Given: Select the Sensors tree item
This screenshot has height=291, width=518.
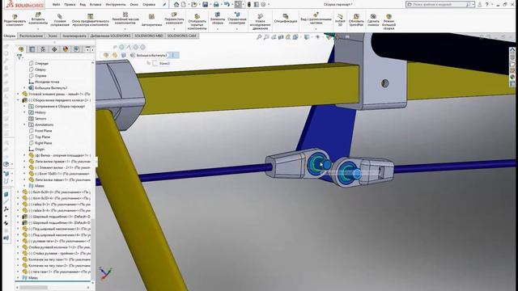Looking at the screenshot, I should [x=40, y=119].
